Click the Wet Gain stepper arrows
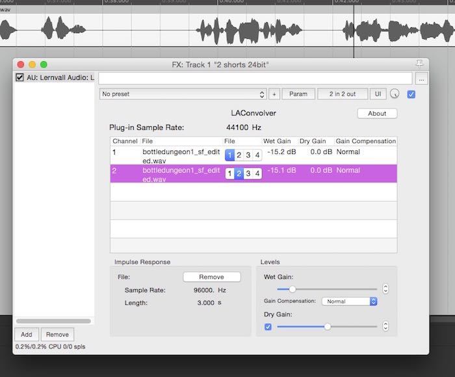This screenshot has height=377, width=455. pos(385,289)
